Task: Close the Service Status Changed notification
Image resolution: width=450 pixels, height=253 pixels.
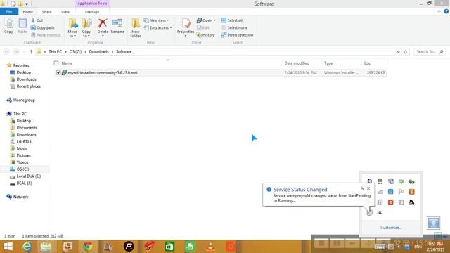Action: tap(368, 188)
